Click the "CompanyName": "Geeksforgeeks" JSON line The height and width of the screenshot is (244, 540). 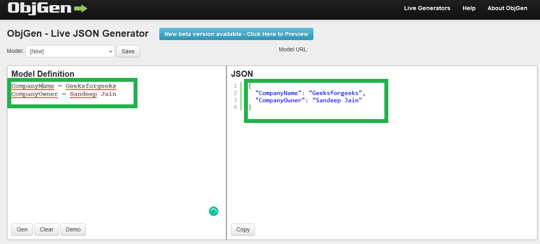coord(310,93)
